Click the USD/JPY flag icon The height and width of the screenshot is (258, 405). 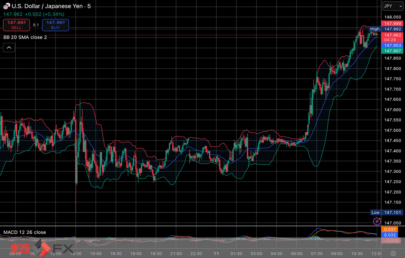pyautogui.click(x=6, y=6)
